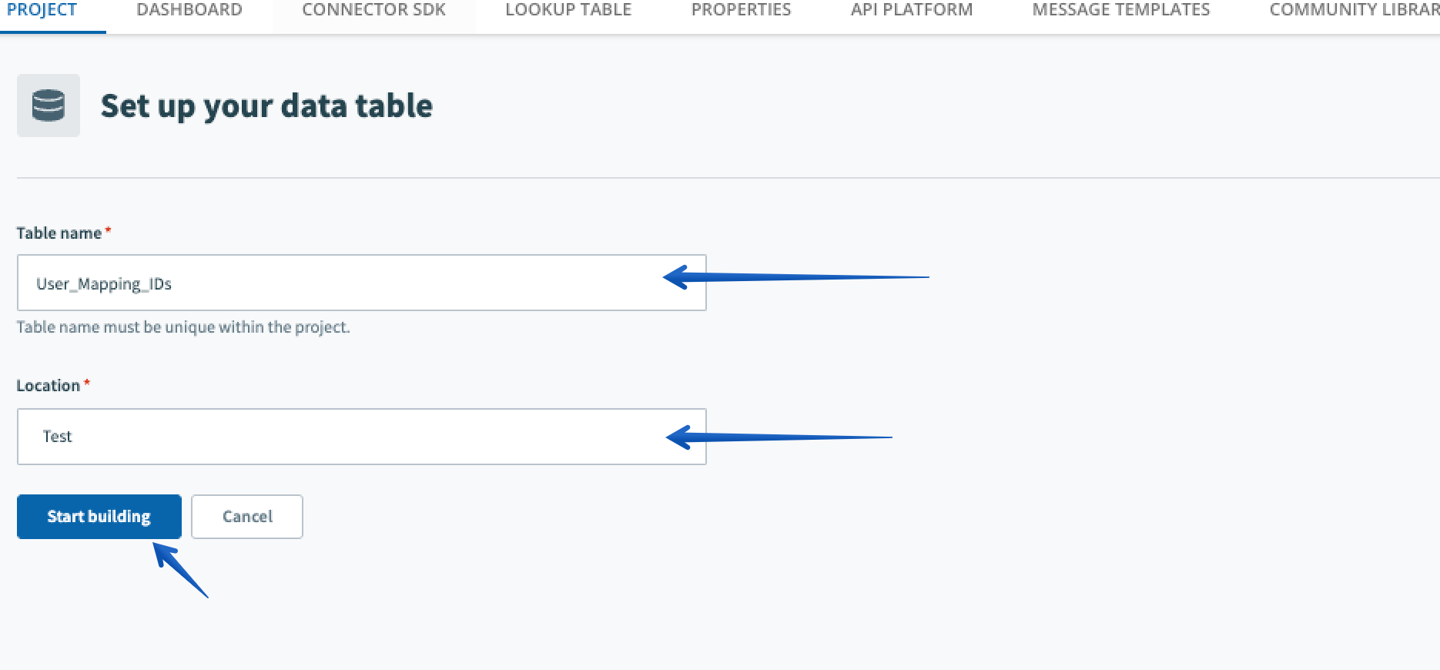The image size is (1440, 670).
Task: Click the data table database icon
Action: (48, 105)
